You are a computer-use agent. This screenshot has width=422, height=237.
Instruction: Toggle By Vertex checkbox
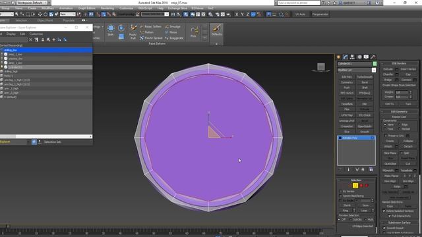[340, 192]
